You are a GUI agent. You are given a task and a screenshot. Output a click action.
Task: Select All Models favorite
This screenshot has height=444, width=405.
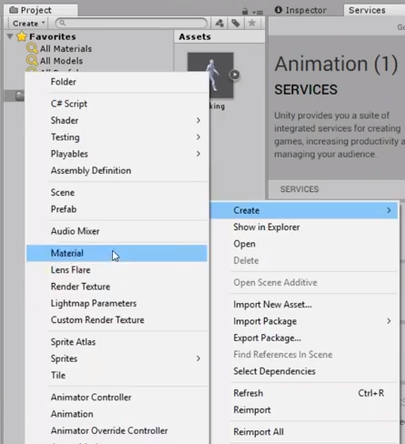pos(61,61)
